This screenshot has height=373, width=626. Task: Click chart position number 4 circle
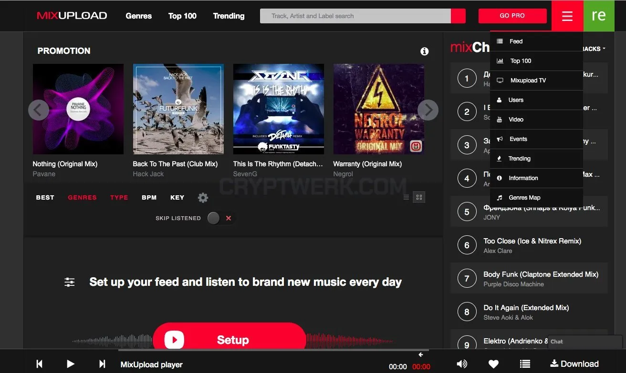467,179
